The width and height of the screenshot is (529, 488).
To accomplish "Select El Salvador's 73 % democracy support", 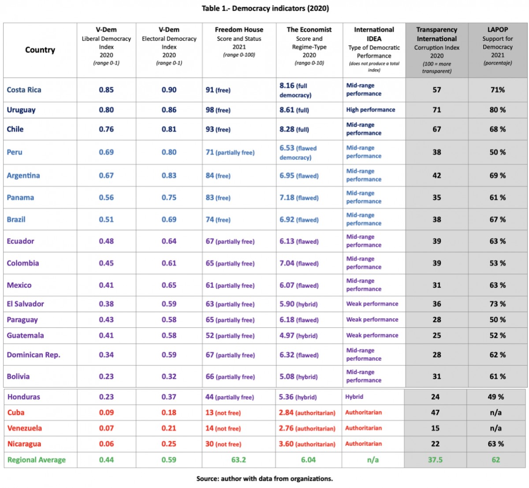I will [x=497, y=304].
